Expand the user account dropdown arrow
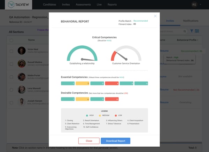This screenshot has width=209, height=152. (x=200, y=5)
